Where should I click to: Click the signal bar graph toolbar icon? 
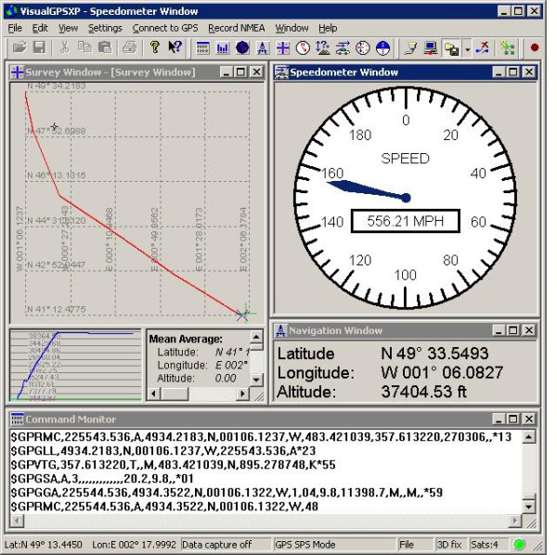(223, 47)
